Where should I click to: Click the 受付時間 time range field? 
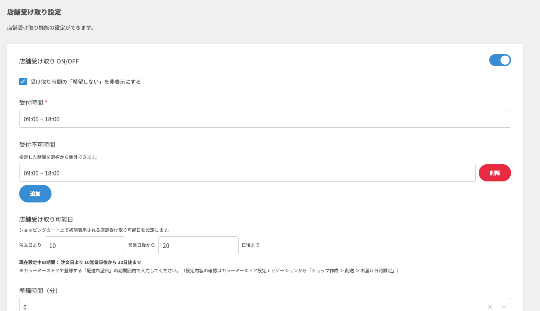[x=265, y=119]
